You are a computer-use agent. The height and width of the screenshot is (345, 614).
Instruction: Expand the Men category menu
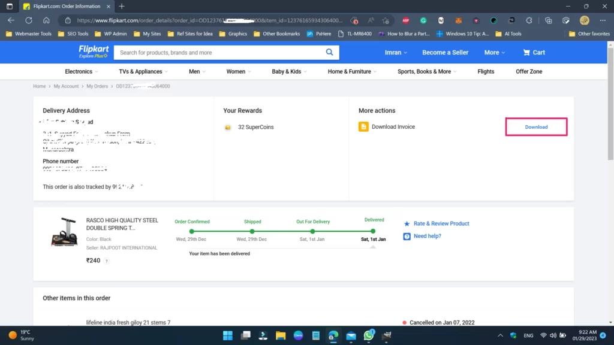(x=197, y=72)
